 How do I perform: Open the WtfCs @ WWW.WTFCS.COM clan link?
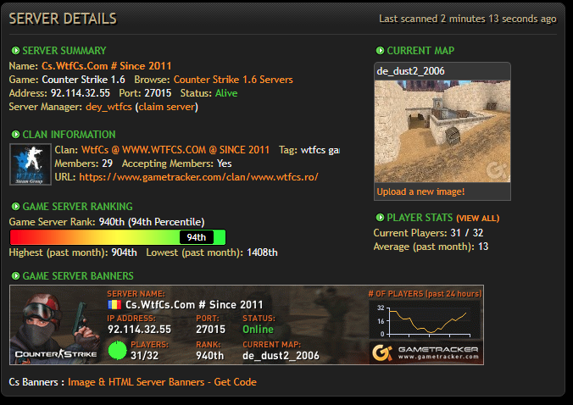coord(175,150)
